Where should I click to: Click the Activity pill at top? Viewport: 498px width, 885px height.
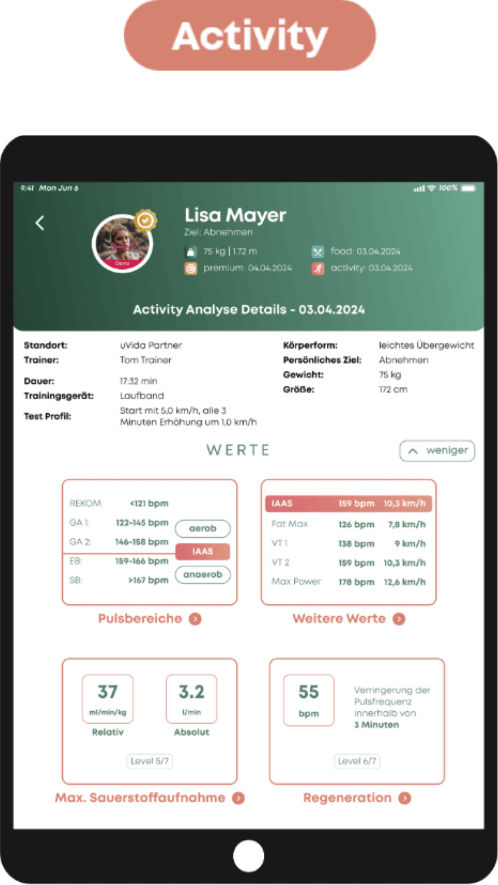click(x=250, y=36)
